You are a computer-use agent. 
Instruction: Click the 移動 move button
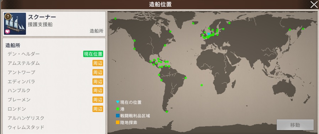pos(295,125)
